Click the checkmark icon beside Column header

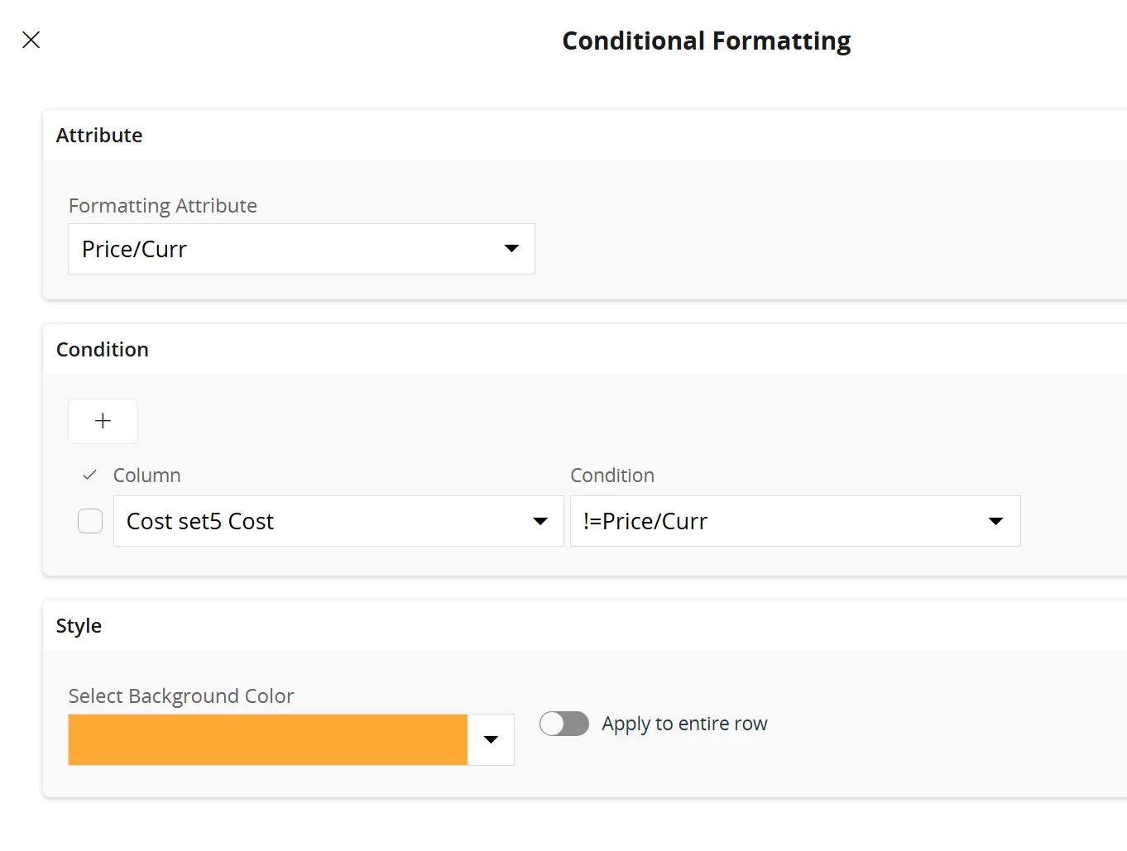click(89, 476)
